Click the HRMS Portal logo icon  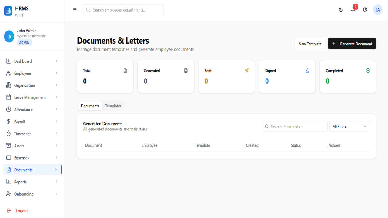point(8,11)
